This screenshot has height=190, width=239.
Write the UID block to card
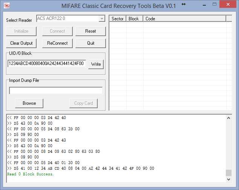click(x=96, y=64)
